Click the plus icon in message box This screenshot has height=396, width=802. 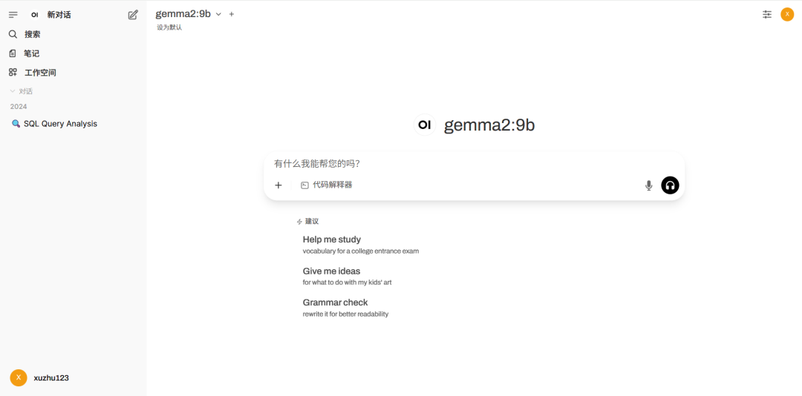tap(278, 185)
